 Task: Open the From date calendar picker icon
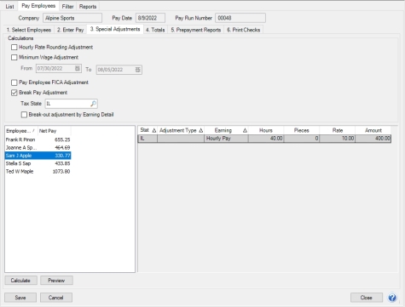[78, 68]
